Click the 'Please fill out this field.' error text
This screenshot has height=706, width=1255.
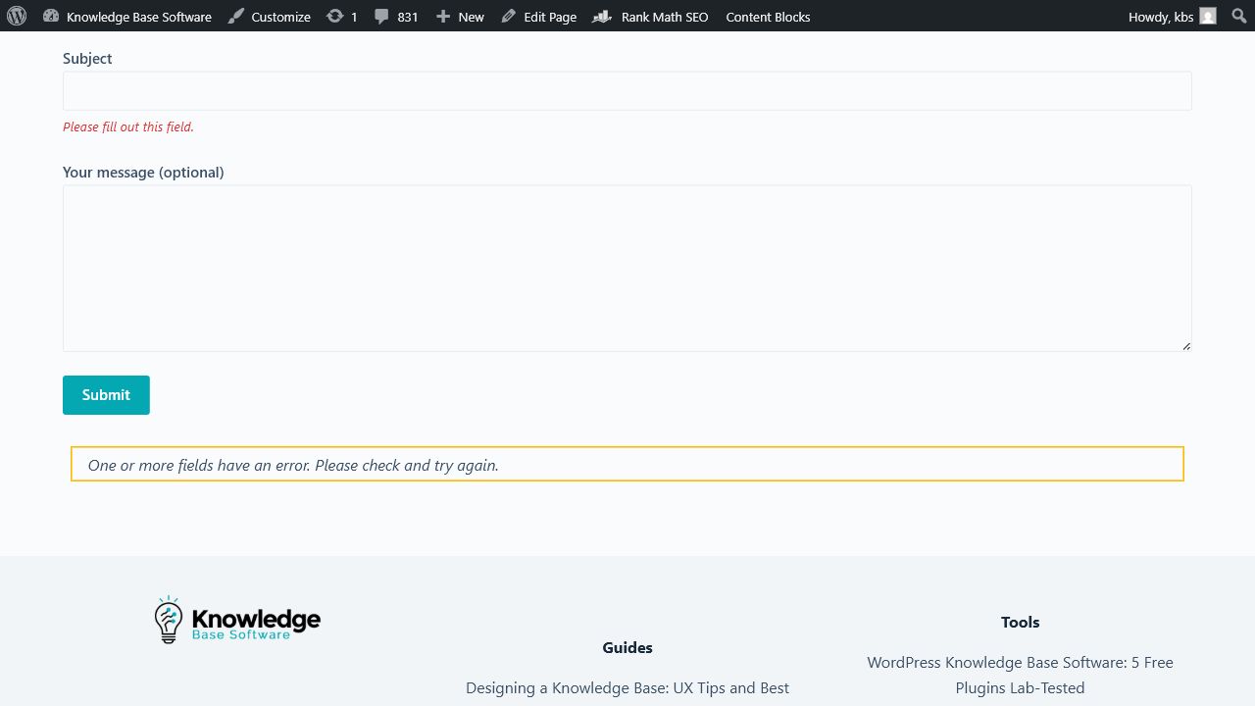click(x=128, y=126)
